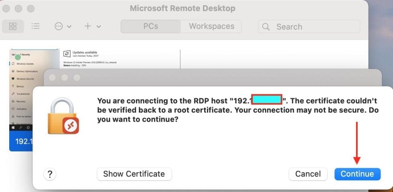This screenshot has height=192, width=393.
Task: Minimize the Microsoft Remote Desktop window
Action: 19,8
